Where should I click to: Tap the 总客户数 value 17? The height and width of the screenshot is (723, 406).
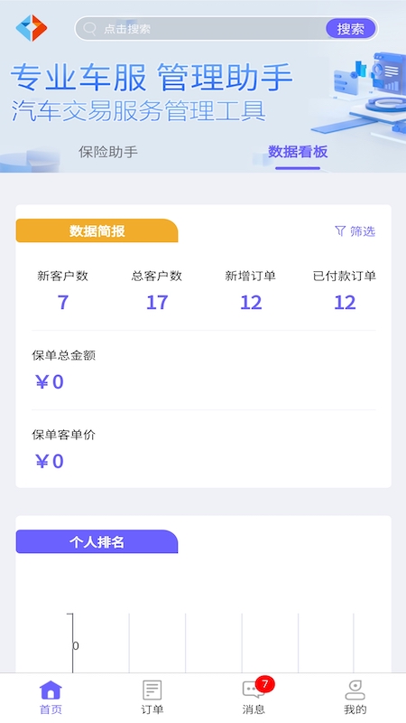tap(157, 303)
